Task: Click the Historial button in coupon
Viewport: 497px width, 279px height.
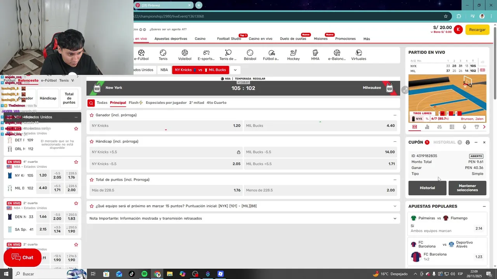Action: [x=427, y=188]
